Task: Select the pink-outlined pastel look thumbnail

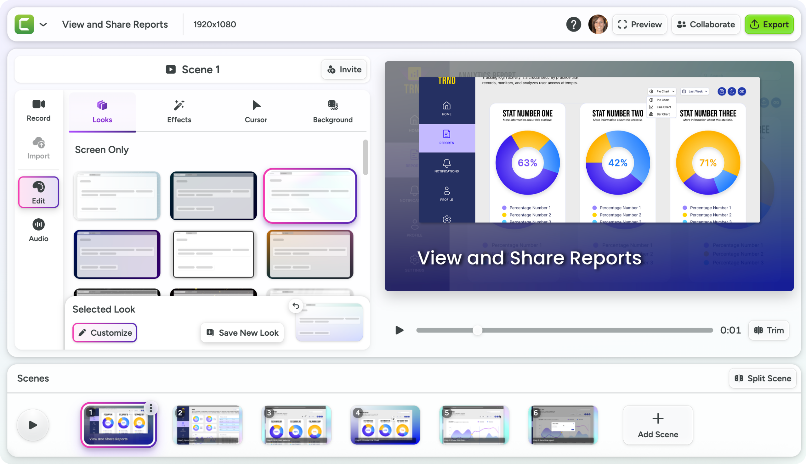Action: 310,196
